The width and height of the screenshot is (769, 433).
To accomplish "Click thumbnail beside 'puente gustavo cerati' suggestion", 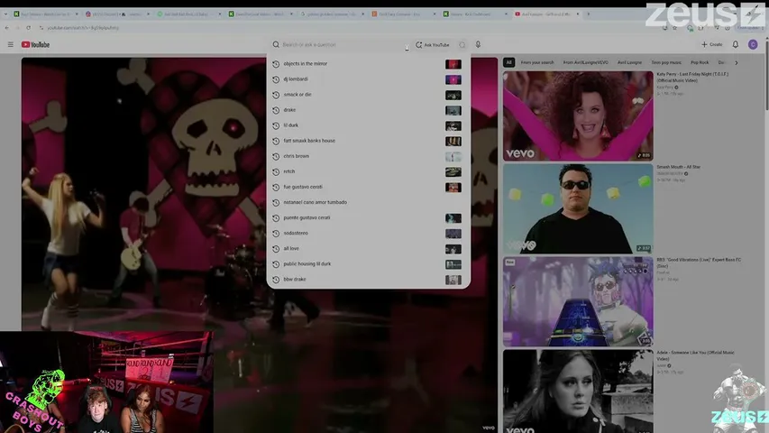I will click(x=453, y=218).
